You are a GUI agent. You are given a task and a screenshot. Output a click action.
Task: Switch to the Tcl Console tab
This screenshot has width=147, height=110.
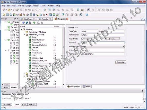pos(6,104)
